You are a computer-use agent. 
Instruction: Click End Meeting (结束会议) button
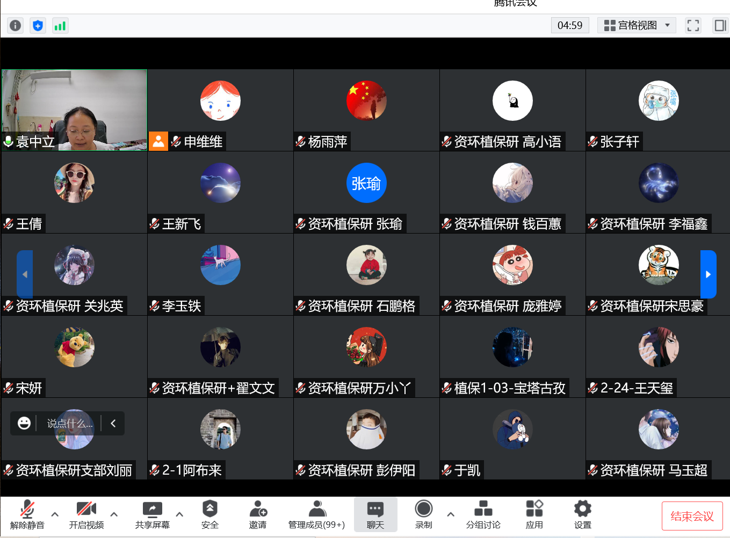pyautogui.click(x=692, y=516)
